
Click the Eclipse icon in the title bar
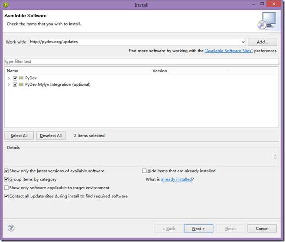tap(6, 4)
